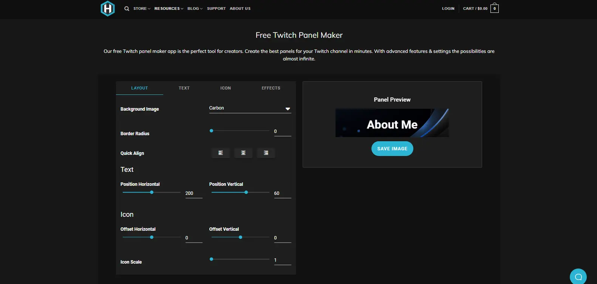The height and width of the screenshot is (284, 597).
Task: Expand the Store menu
Action: (142, 9)
